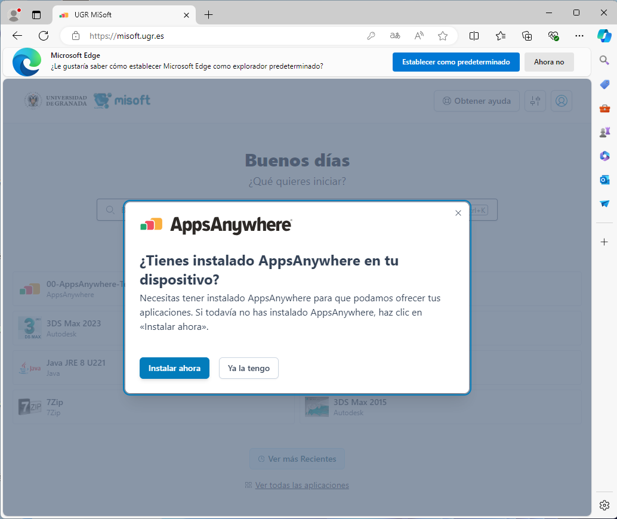Image resolution: width=617 pixels, height=519 pixels.
Task: Click the misoft logo
Action: (122, 100)
